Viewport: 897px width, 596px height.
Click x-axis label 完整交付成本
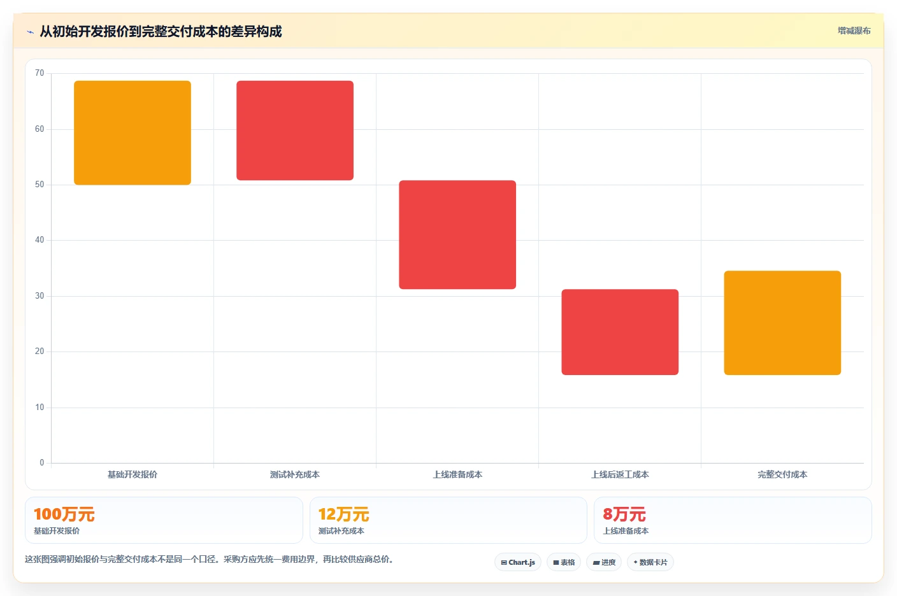tap(782, 474)
